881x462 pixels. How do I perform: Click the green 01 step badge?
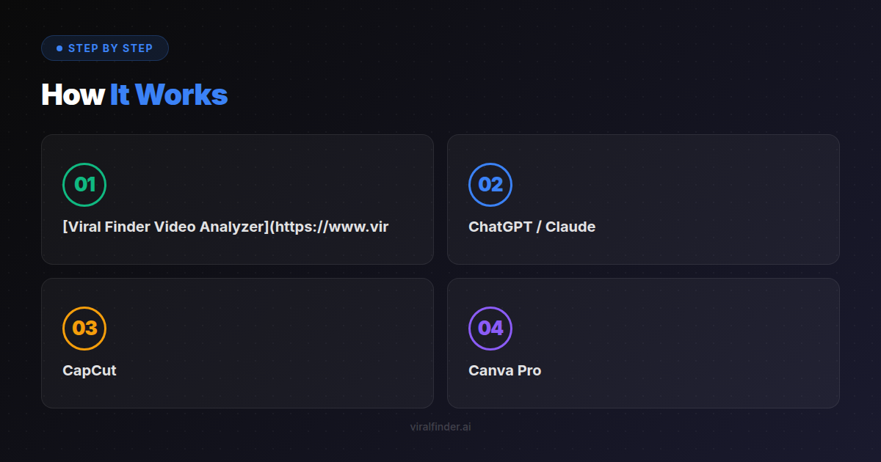click(85, 185)
